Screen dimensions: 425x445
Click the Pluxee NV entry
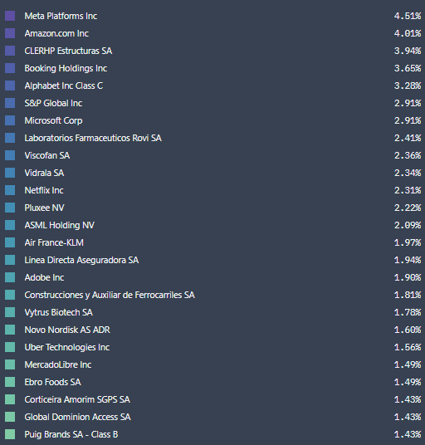[44, 208]
